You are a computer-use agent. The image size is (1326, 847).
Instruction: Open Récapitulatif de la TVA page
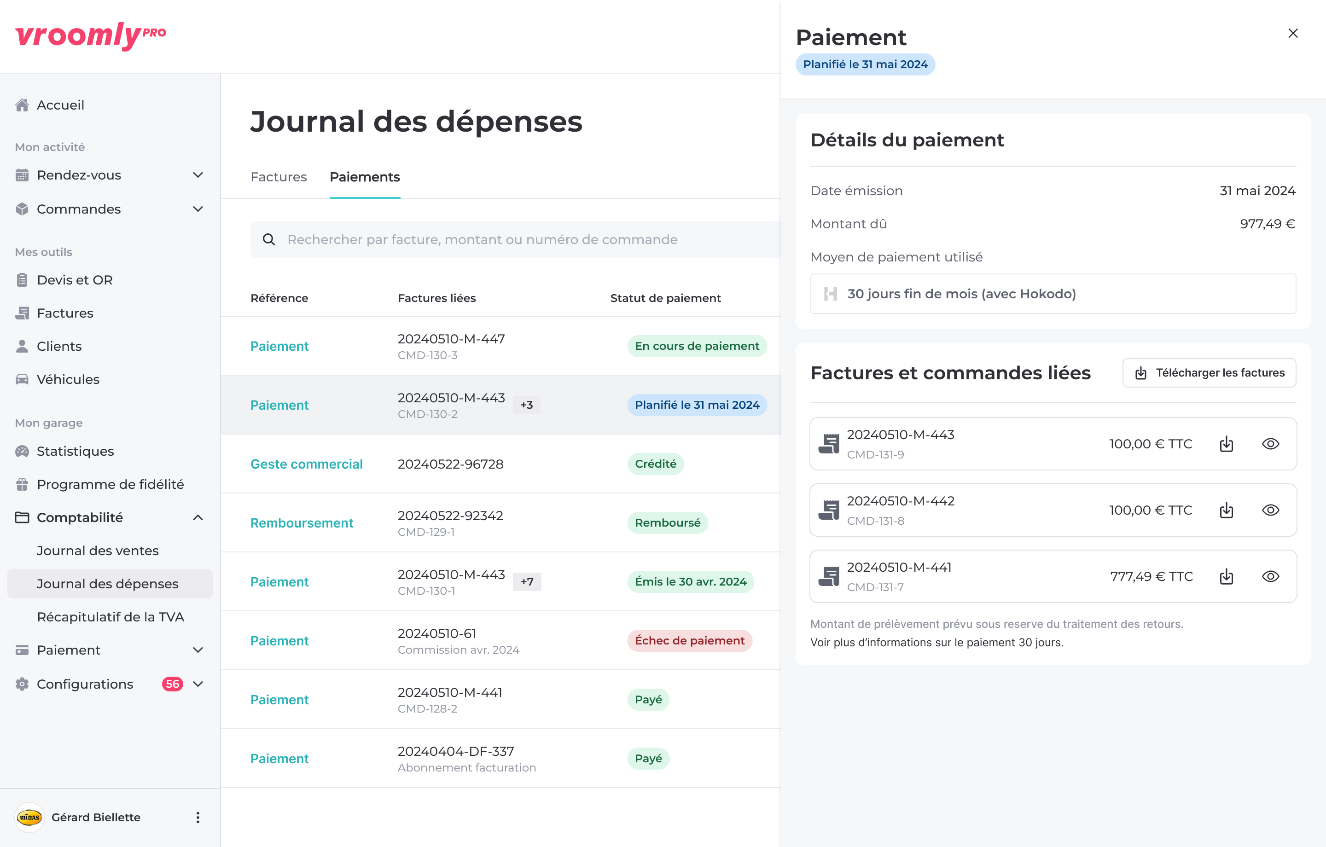click(x=110, y=617)
